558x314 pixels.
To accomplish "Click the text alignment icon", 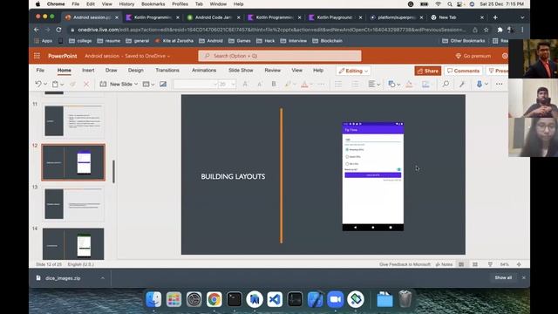I will [371, 84].
